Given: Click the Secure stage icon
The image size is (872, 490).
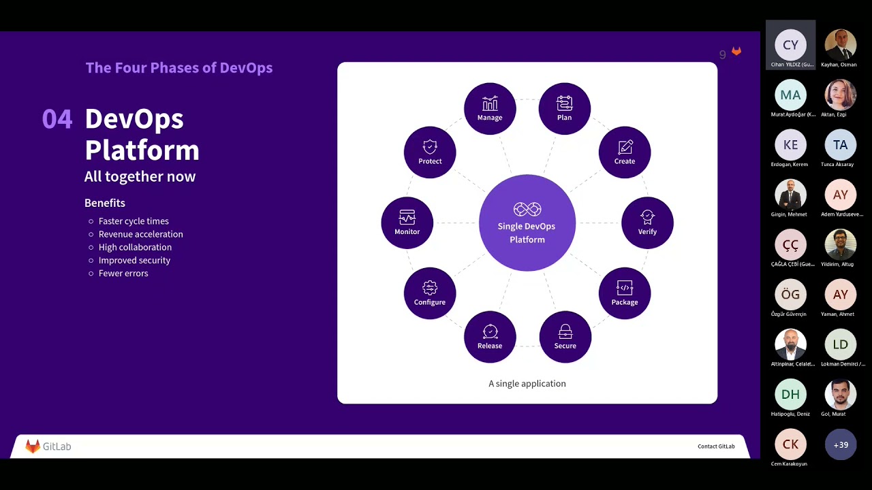Looking at the screenshot, I should (565, 337).
